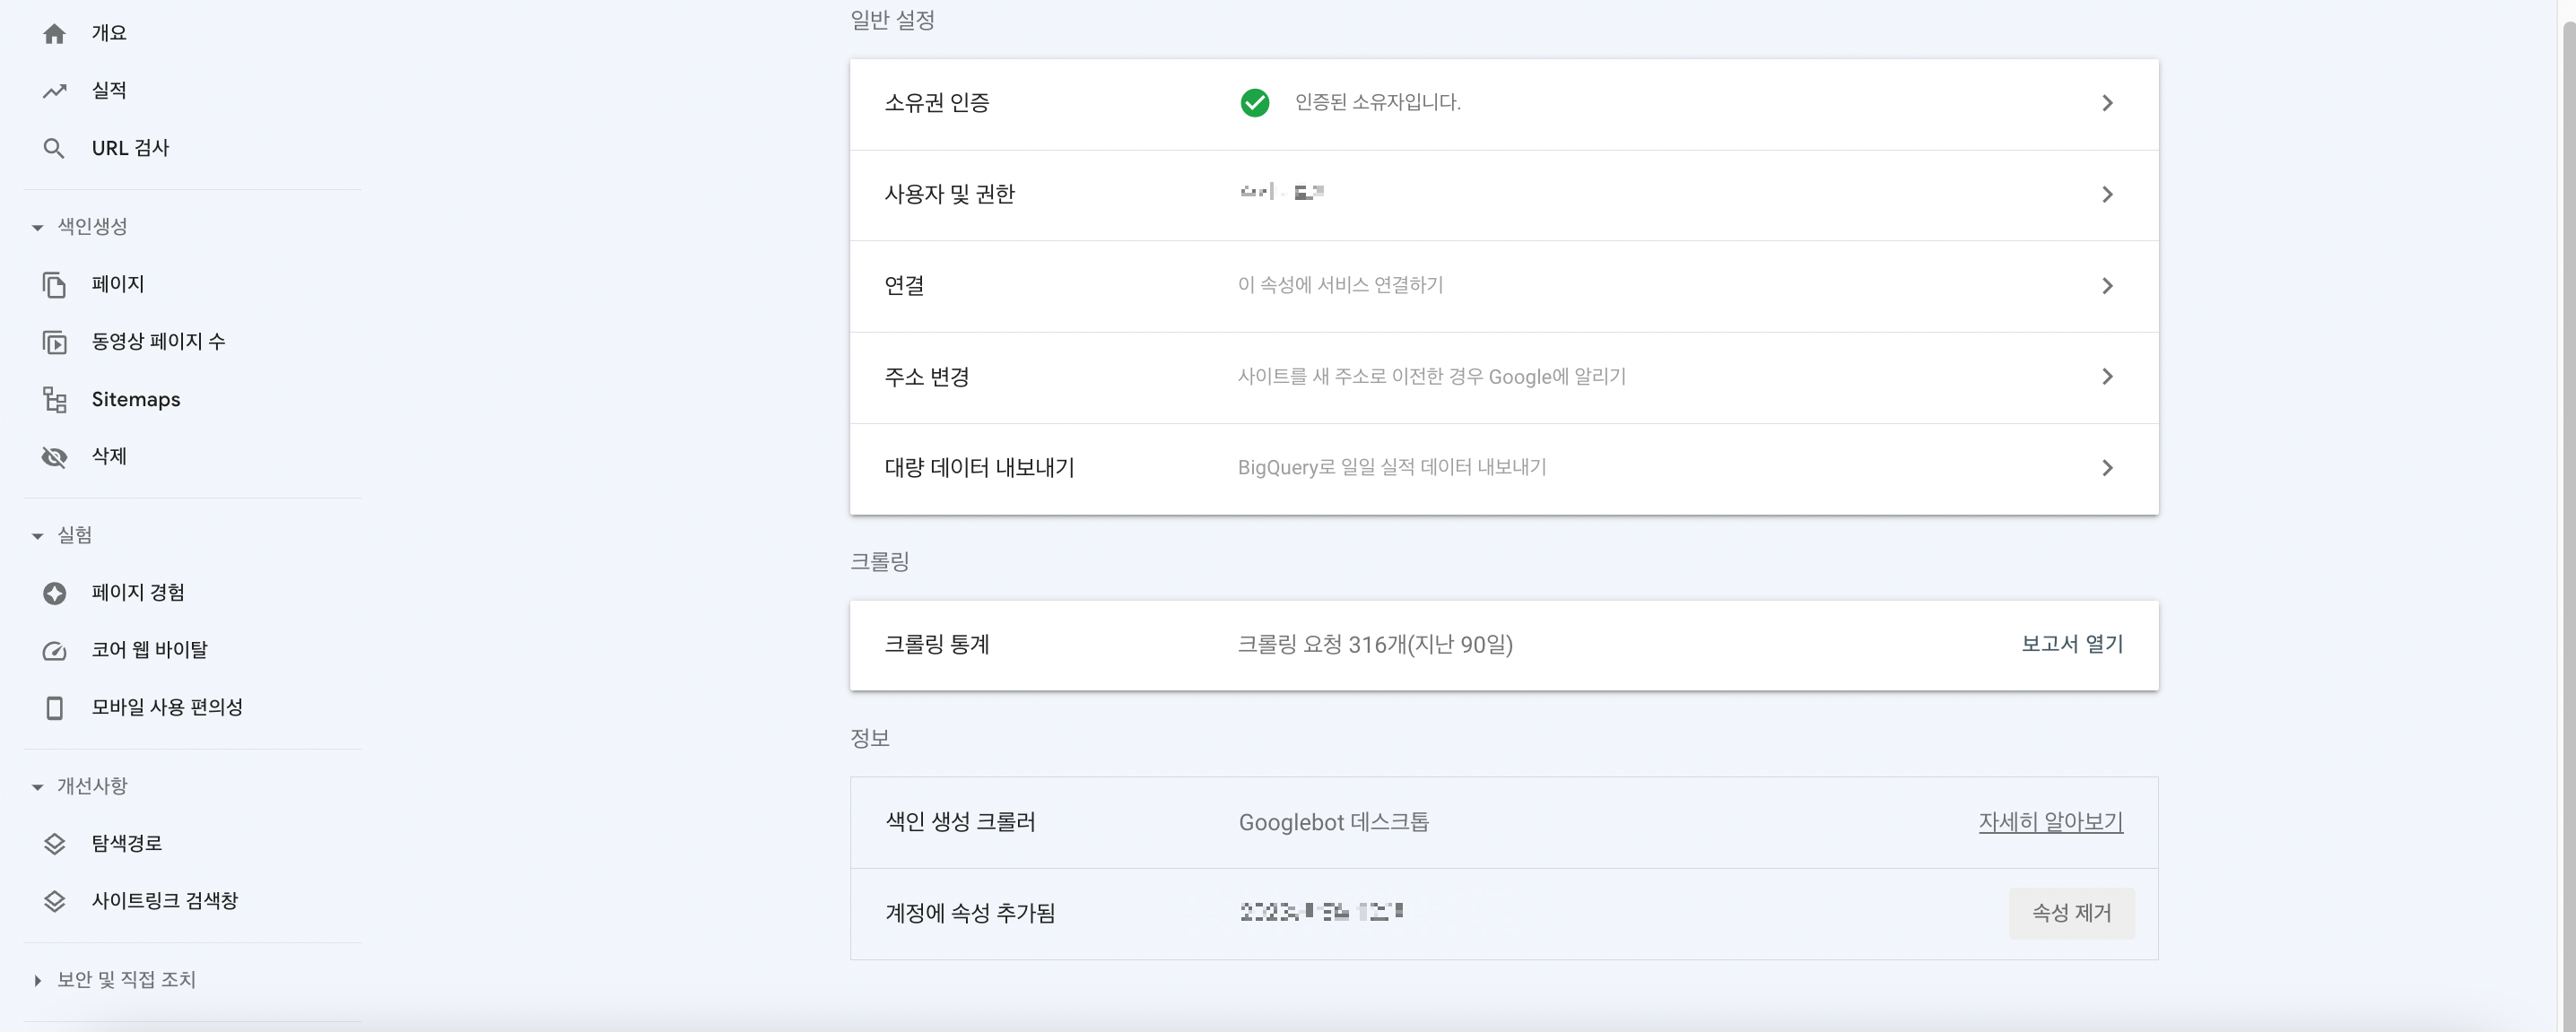
Task: Open the 페이지 경험 icon
Action: click(54, 592)
